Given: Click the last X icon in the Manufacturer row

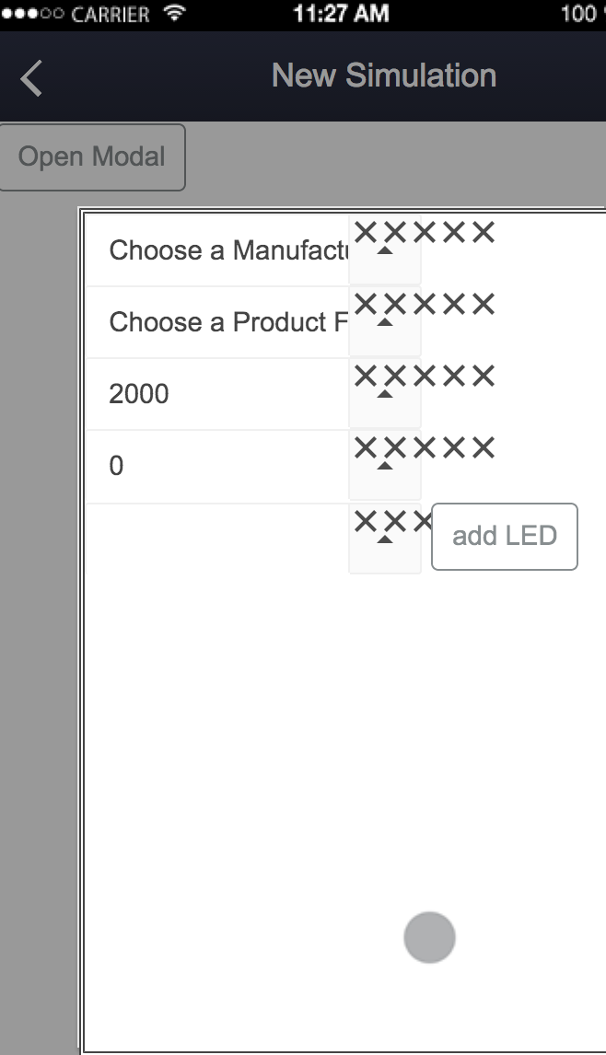Looking at the screenshot, I should click(x=484, y=232).
